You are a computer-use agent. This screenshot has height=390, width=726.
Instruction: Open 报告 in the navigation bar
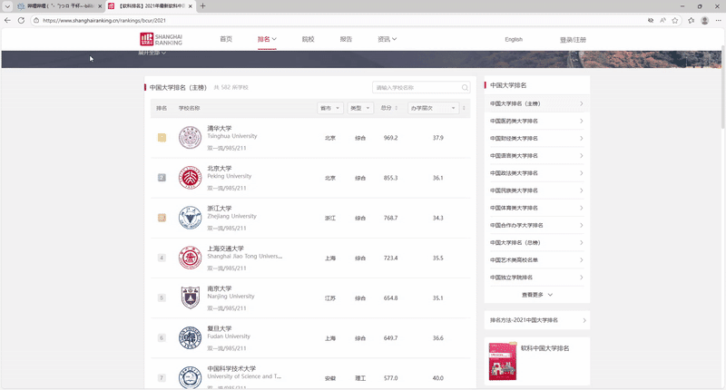(346, 39)
